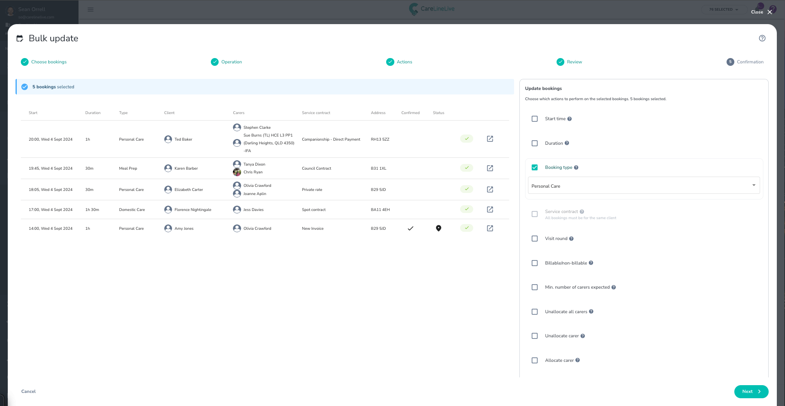Click help icon next to Start time
This screenshot has width=785, height=406.
coord(570,119)
